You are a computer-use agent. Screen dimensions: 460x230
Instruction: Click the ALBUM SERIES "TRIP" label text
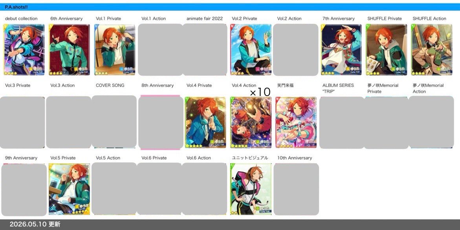pyautogui.click(x=338, y=89)
